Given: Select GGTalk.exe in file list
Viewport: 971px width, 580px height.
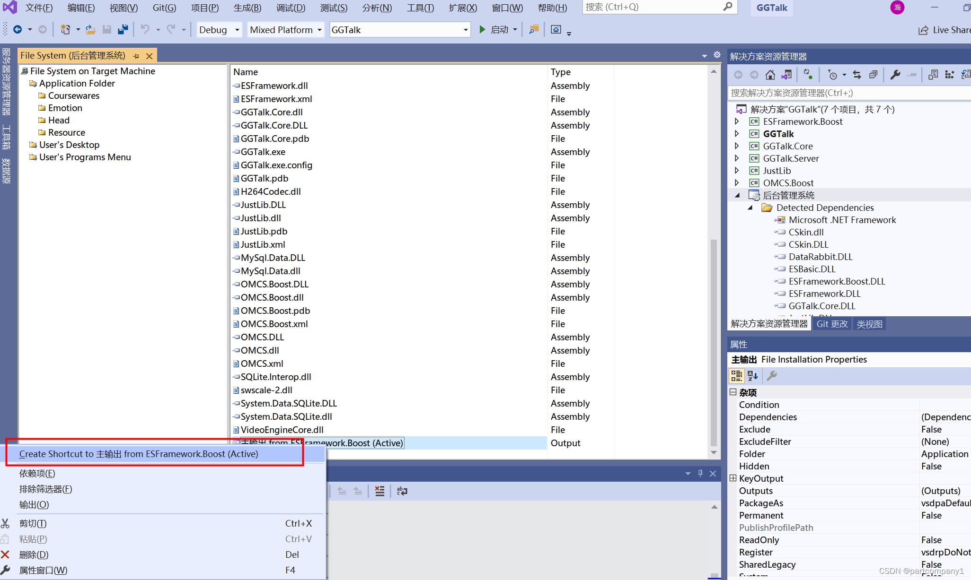Looking at the screenshot, I should coord(263,152).
